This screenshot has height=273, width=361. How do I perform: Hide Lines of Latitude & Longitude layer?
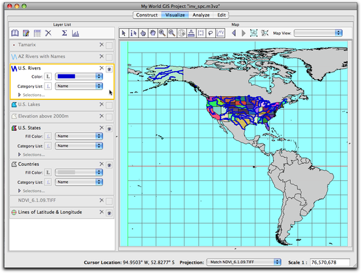tap(109, 213)
